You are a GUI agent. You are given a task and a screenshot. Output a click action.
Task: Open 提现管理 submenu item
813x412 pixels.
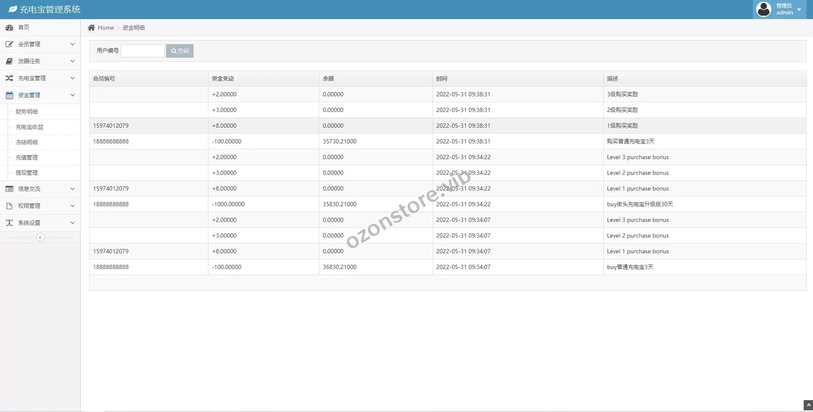27,173
